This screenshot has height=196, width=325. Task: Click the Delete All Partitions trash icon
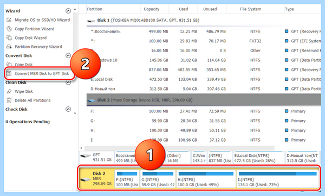9,100
